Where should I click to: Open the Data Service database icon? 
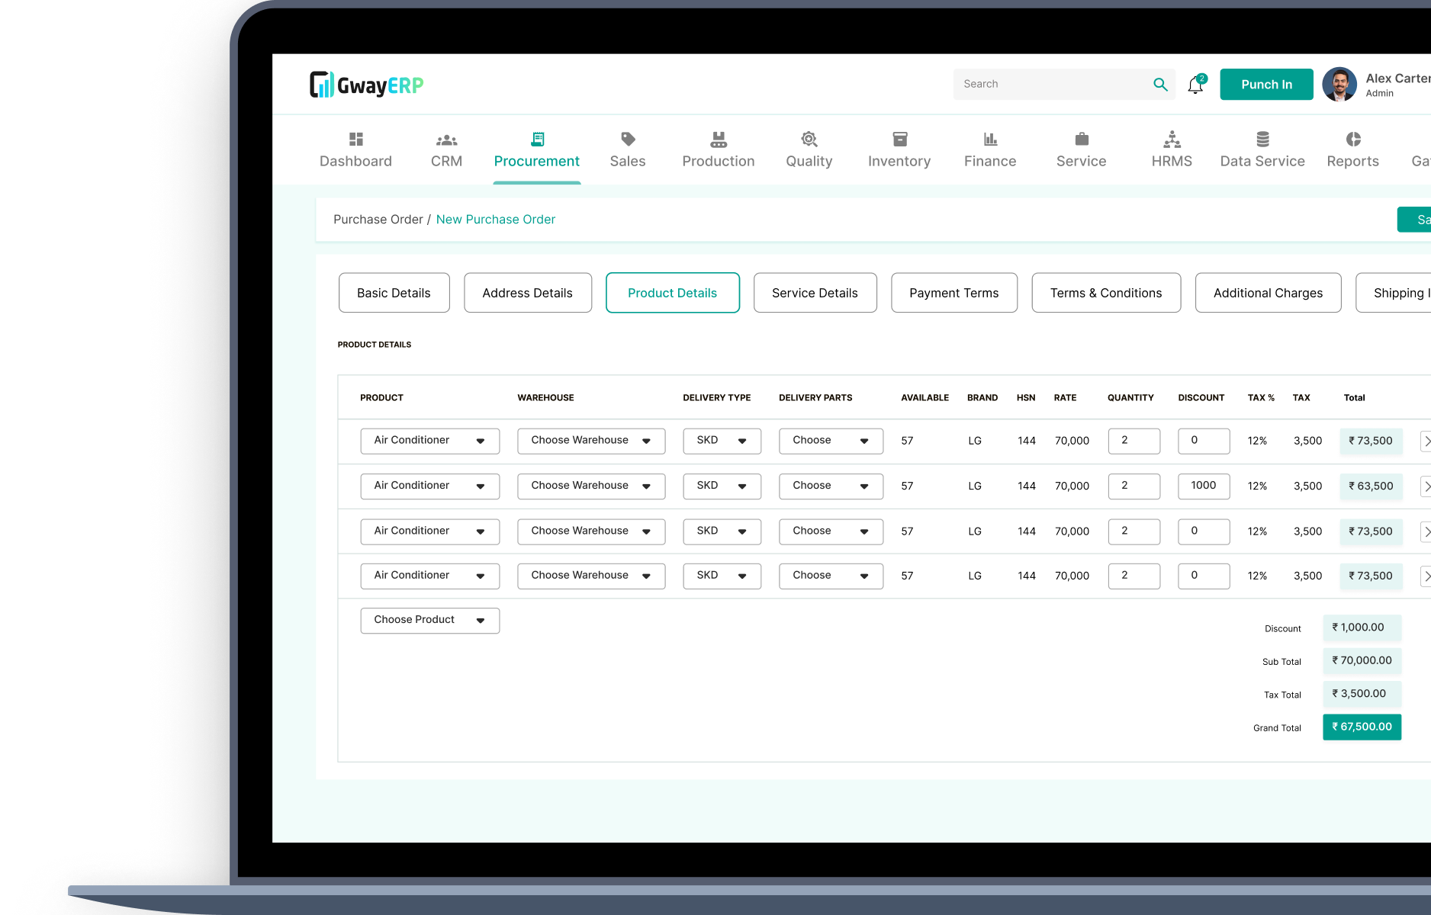click(1262, 139)
